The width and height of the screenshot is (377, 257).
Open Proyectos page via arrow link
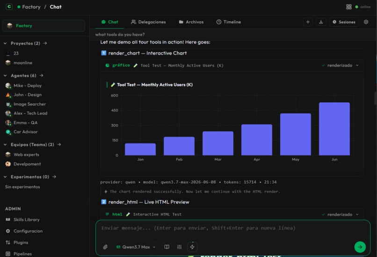pos(45,43)
